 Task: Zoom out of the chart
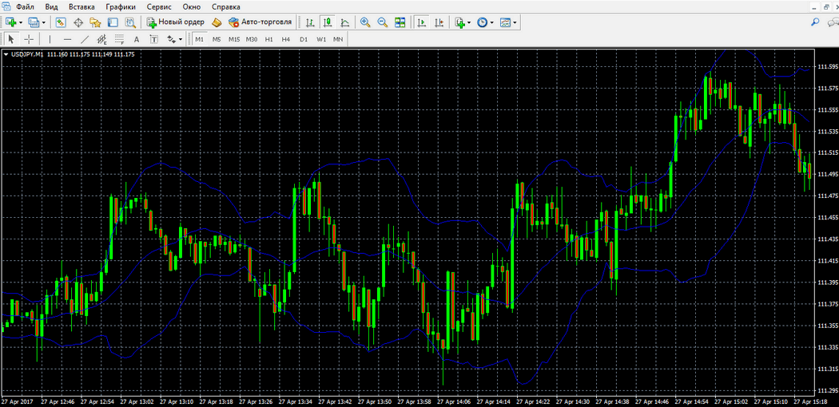[383, 22]
